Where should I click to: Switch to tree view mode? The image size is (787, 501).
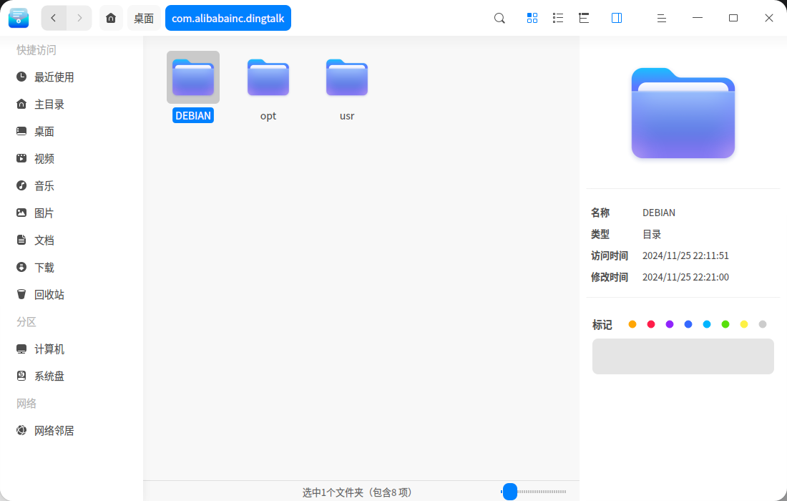click(584, 18)
